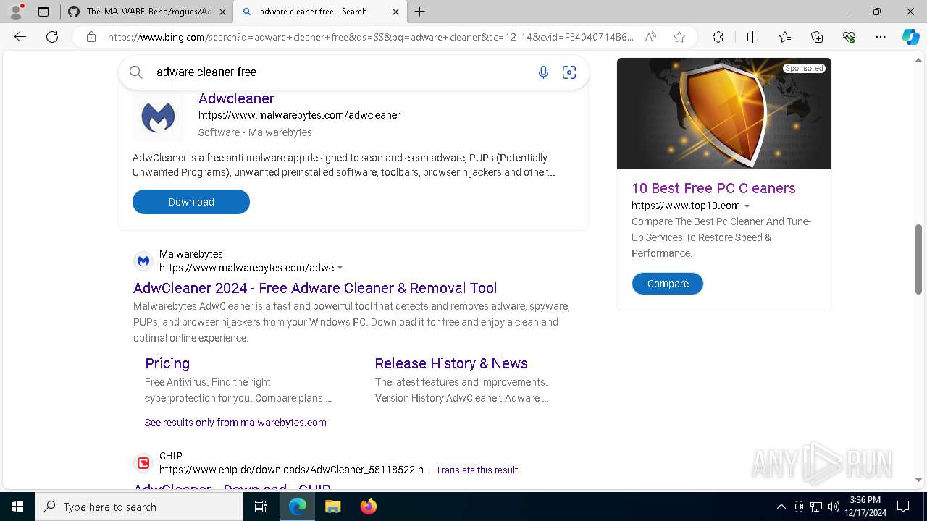Open the Edge profile avatar icon
This screenshot has width=927, height=521.
point(15,12)
